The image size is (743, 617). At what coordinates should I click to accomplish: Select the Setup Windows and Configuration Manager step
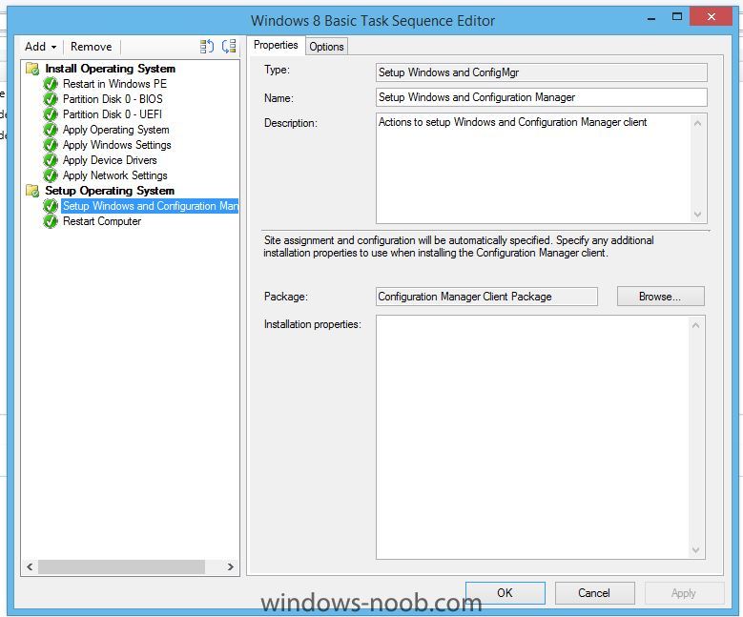pyautogui.click(x=150, y=206)
